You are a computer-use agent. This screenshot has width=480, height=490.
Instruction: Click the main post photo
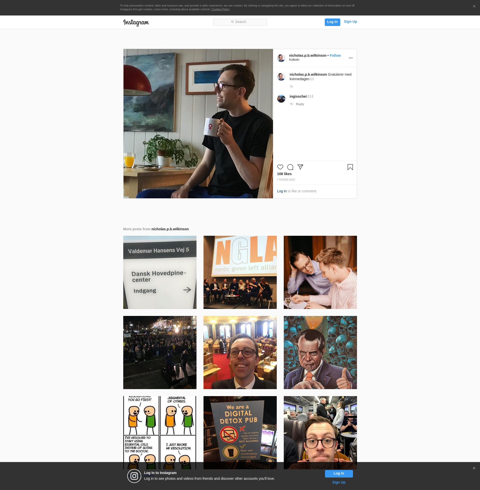coord(198,123)
